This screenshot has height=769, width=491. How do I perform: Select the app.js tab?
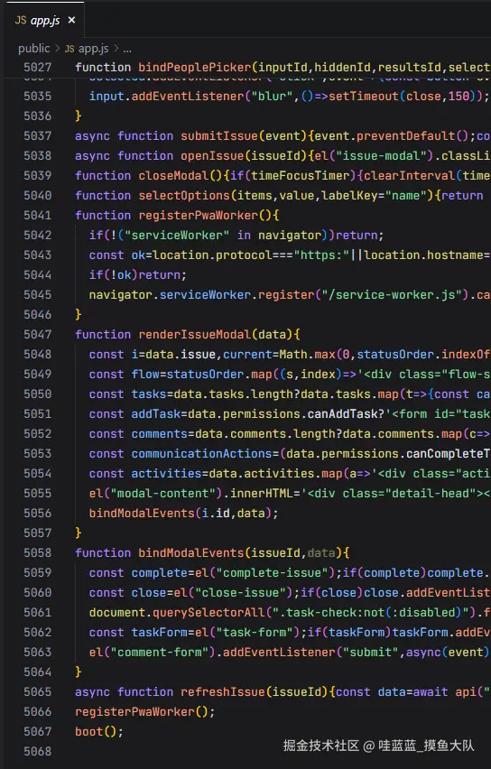pos(42,20)
